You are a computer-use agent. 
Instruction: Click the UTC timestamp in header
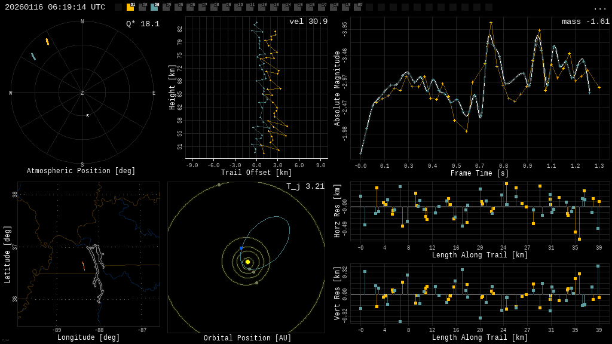coord(55,7)
